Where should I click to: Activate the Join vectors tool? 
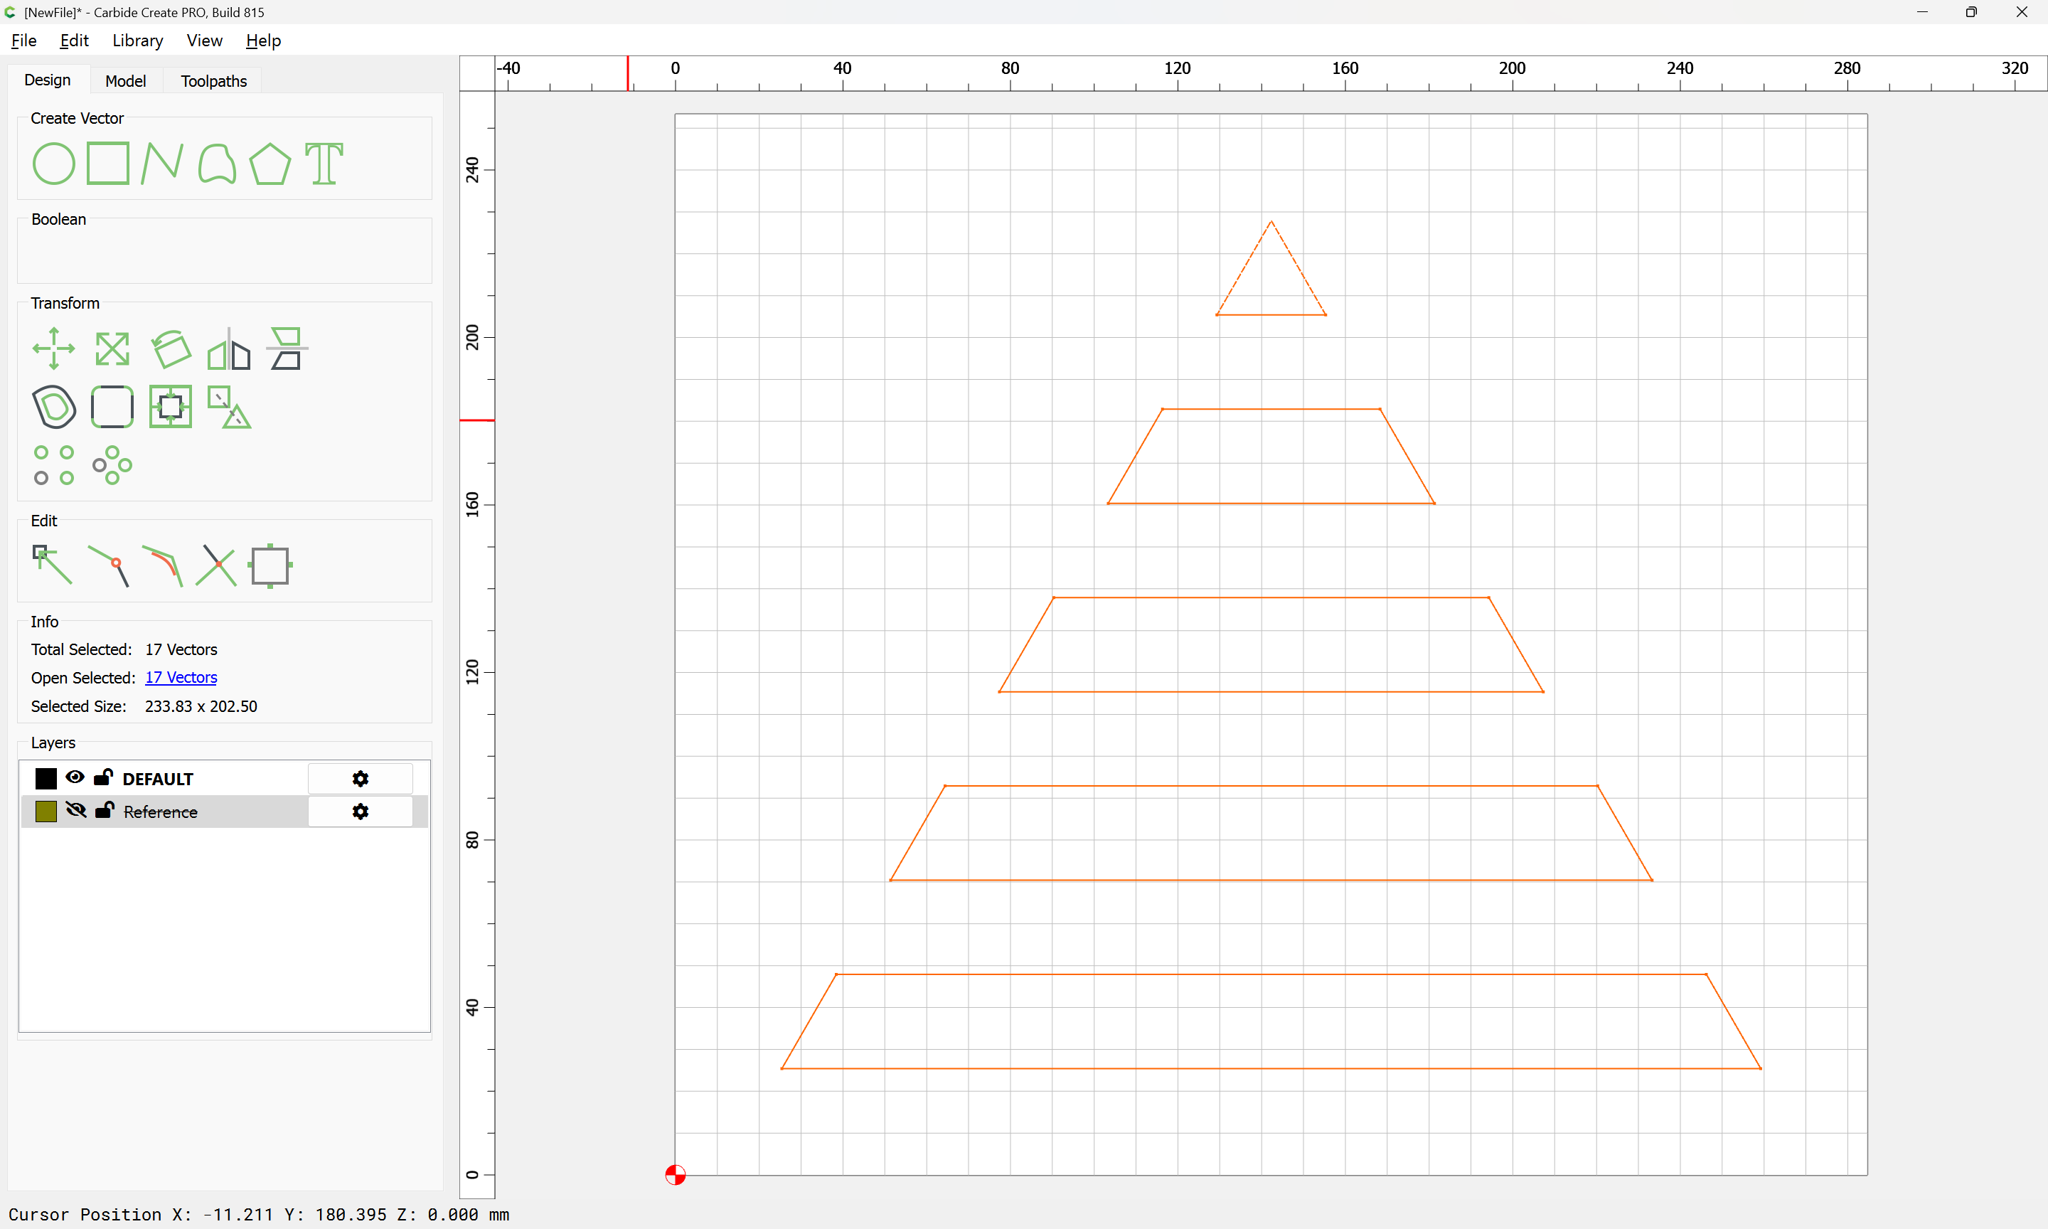108,565
